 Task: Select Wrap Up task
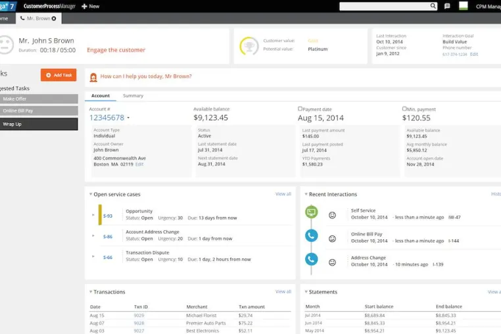coord(39,124)
